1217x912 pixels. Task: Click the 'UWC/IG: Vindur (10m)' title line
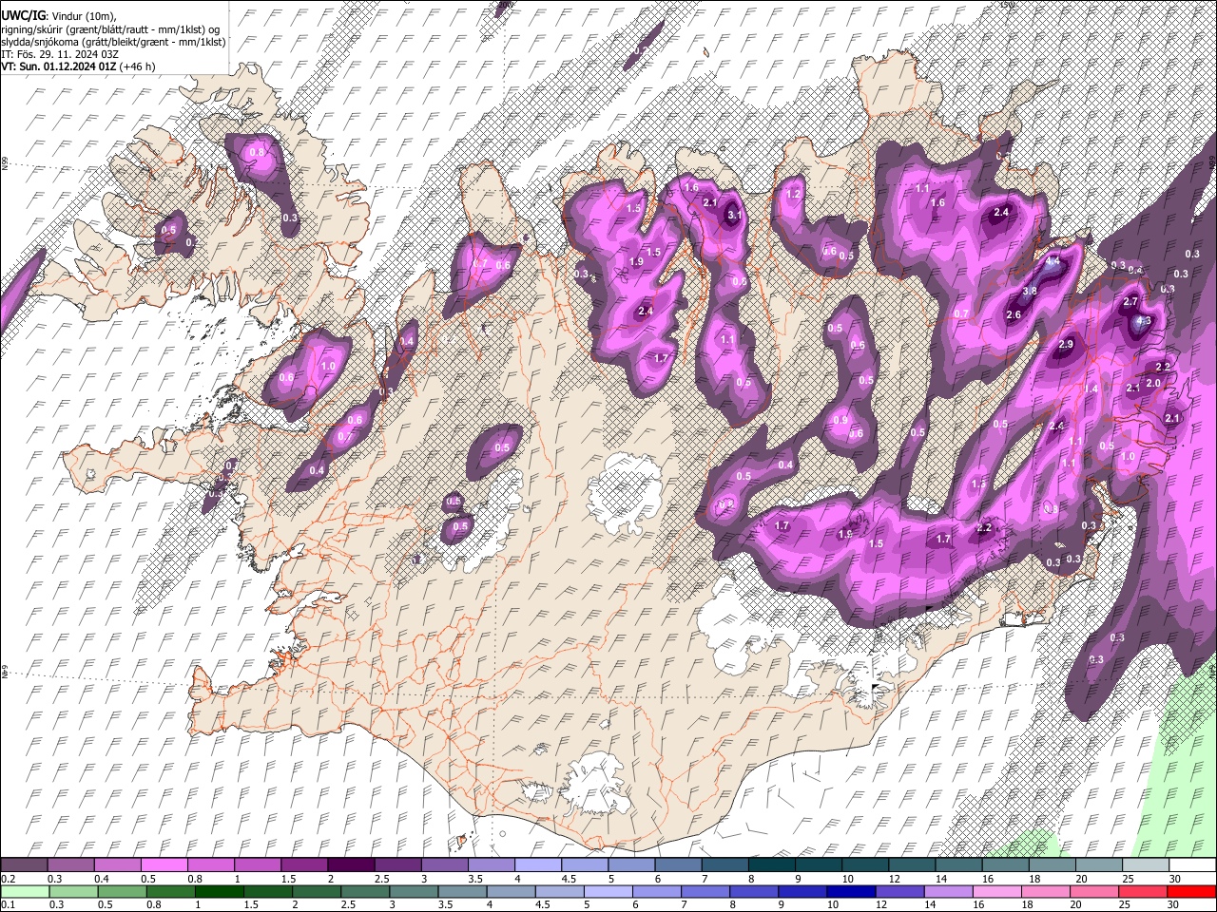tap(59, 15)
